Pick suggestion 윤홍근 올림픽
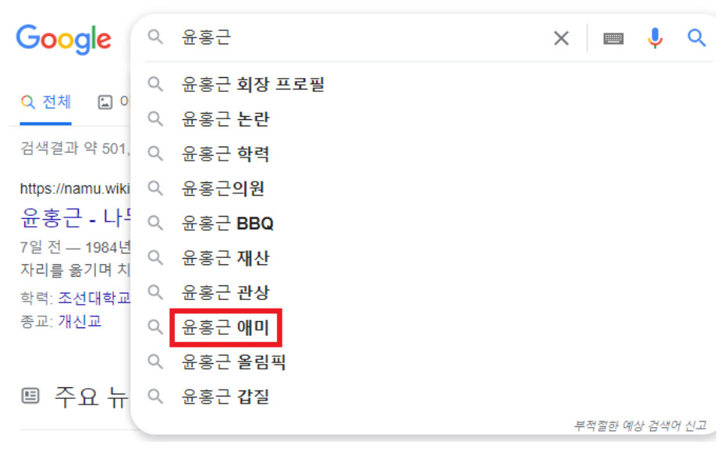Screen dimensions: 728x452 pyautogui.click(x=234, y=362)
